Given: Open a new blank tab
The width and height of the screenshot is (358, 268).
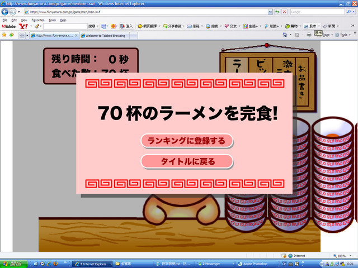Looking at the screenshot, I should click(x=134, y=36).
